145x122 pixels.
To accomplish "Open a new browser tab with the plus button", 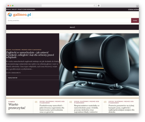I will click(137, 6).
